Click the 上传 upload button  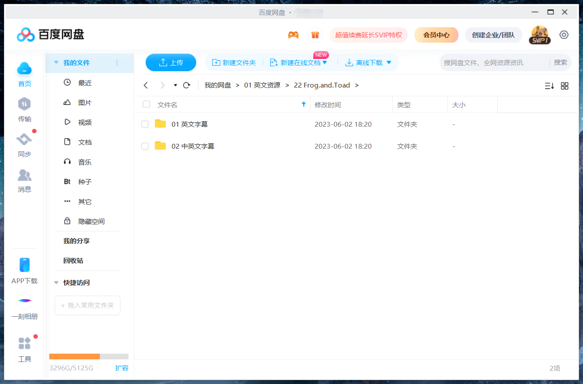click(x=171, y=62)
